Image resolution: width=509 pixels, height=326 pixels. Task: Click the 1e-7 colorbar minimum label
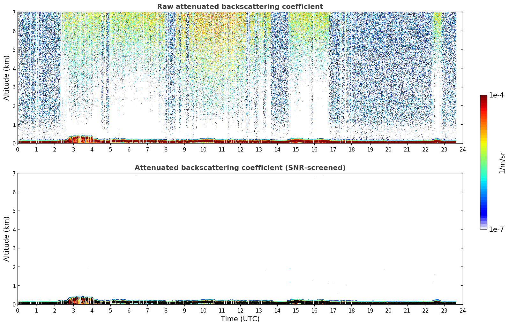tap(496, 229)
